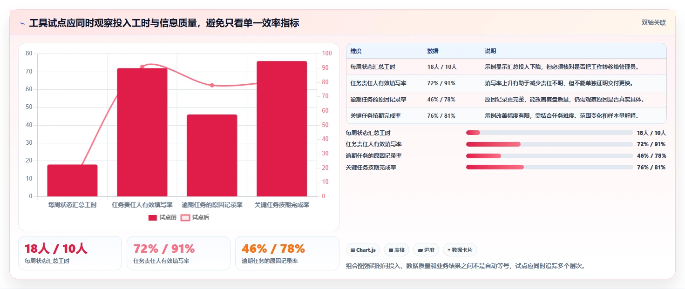Click 逾期任务的原因记录率 in the table's first column

coord(378,100)
